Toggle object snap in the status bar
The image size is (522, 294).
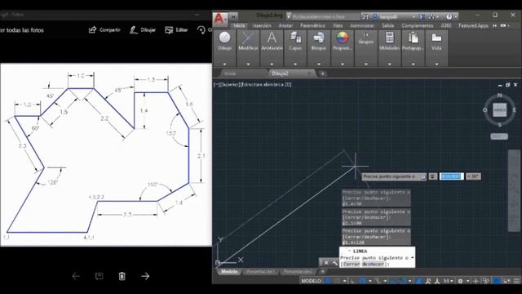402,281
